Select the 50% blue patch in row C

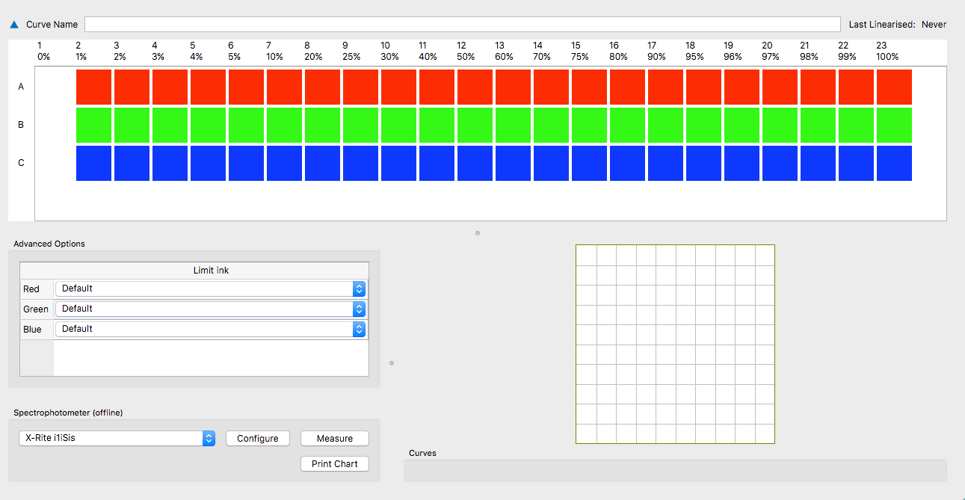click(x=475, y=163)
